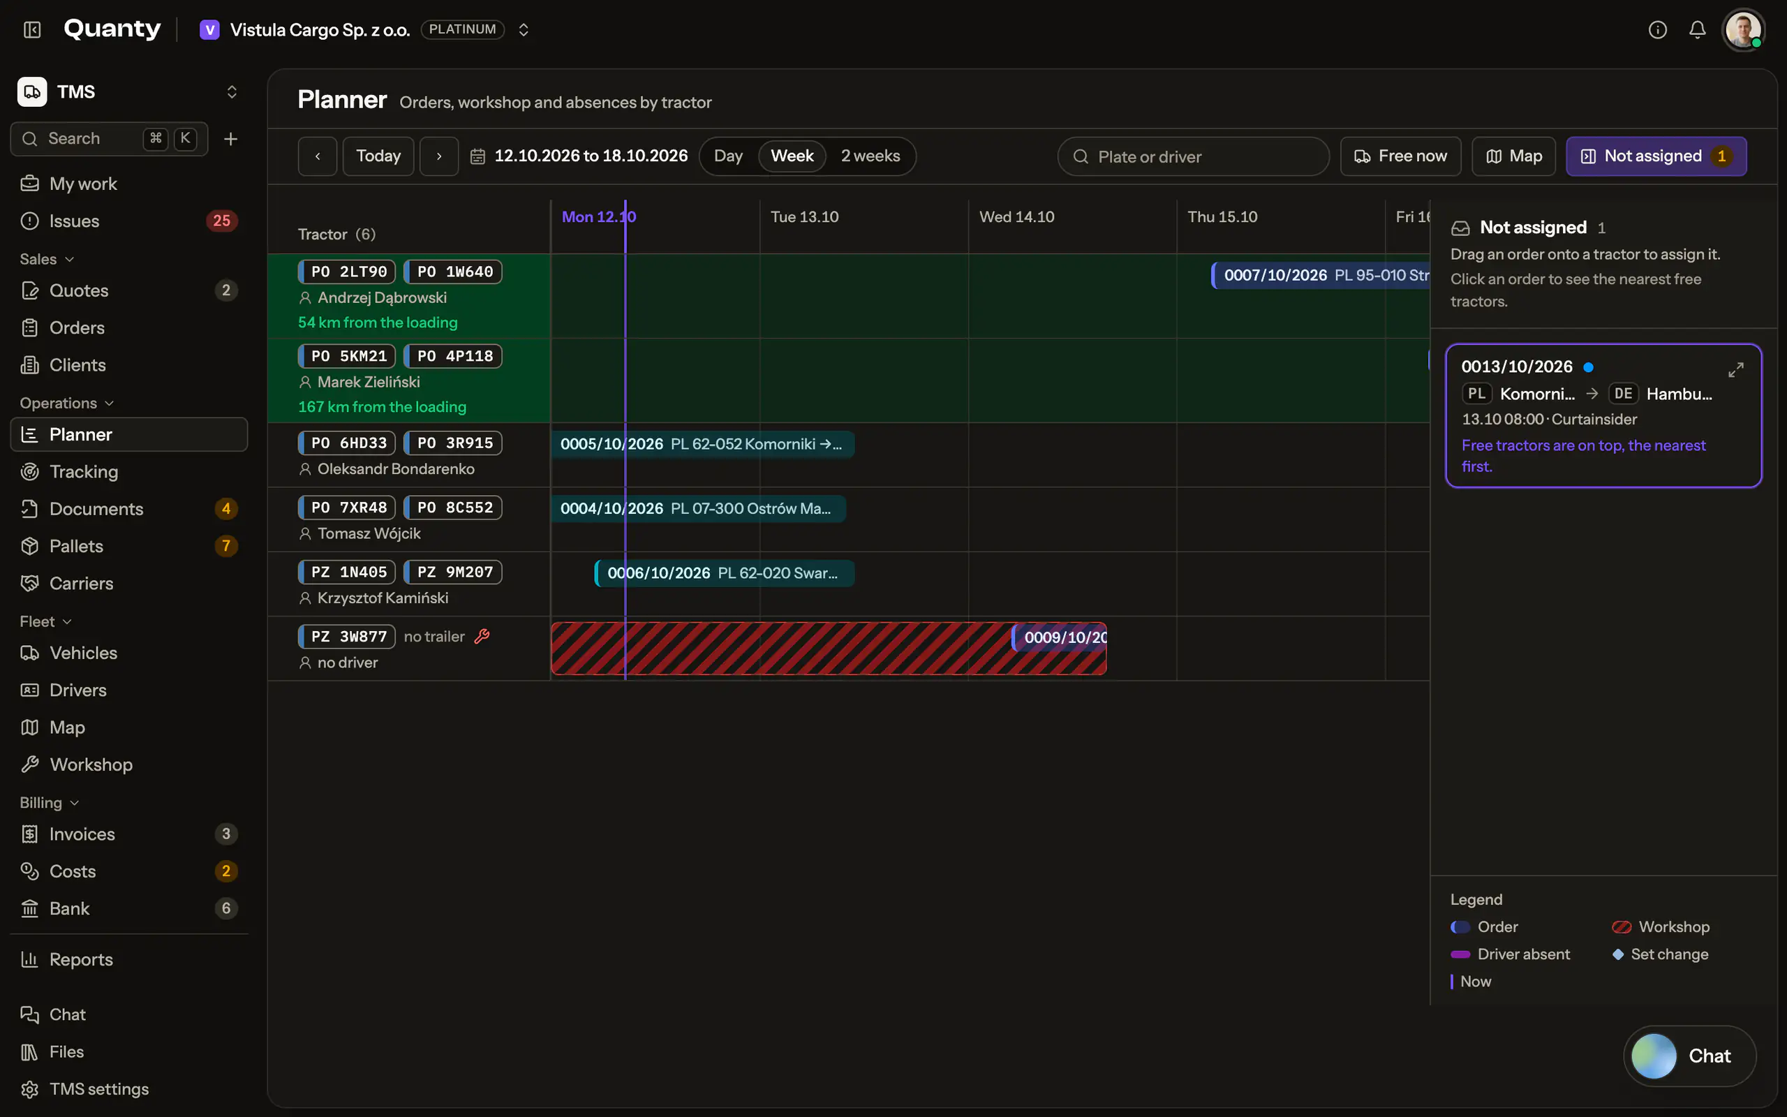Switch planner to 2 weeks view
Image resolution: width=1787 pixels, height=1117 pixels.
click(x=870, y=156)
